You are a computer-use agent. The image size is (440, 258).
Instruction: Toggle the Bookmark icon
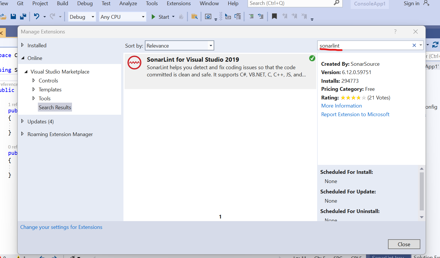[274, 16]
